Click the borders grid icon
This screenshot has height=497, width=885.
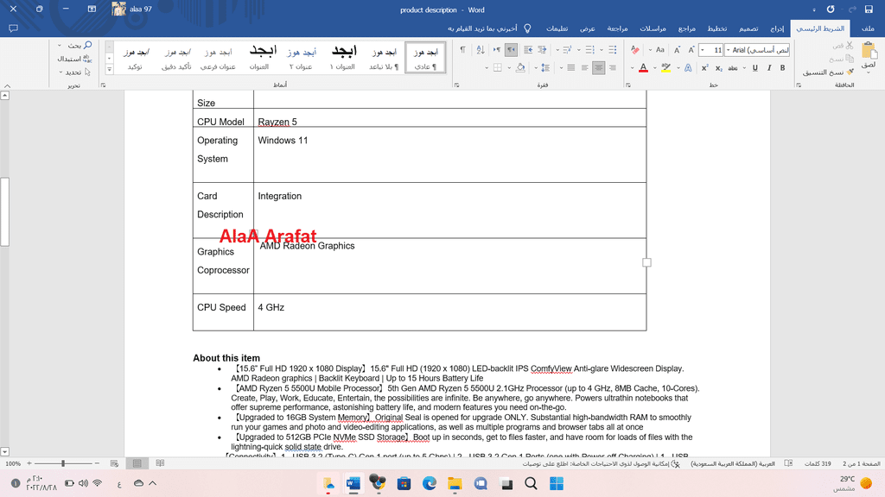click(x=497, y=67)
